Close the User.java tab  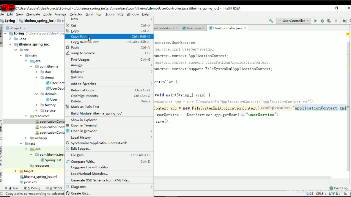(203, 28)
